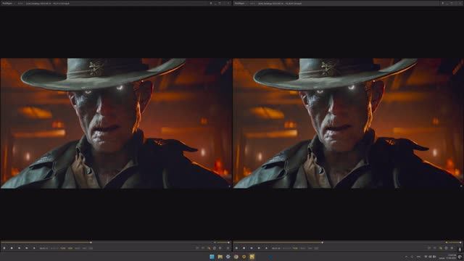
Task: Click play/pause in the right PotPlayer window
Action: pyautogui.click(x=236, y=248)
